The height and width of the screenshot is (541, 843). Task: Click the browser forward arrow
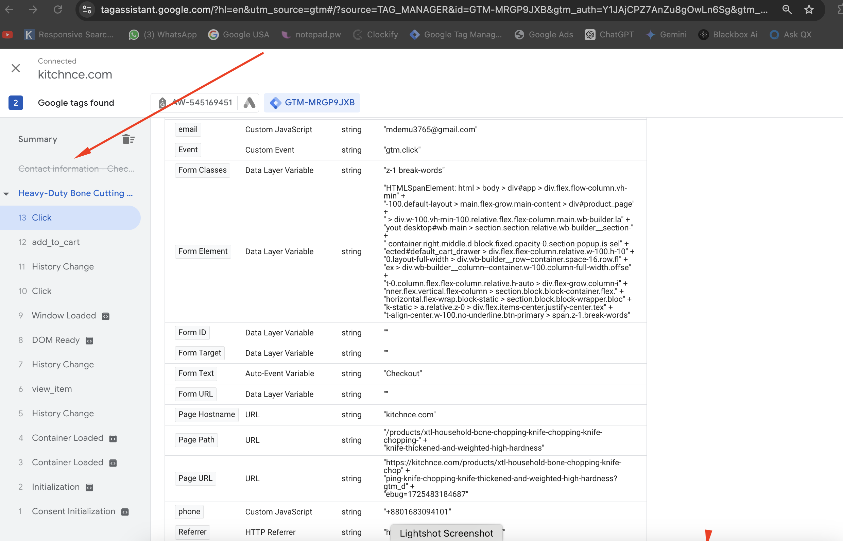coord(33,10)
